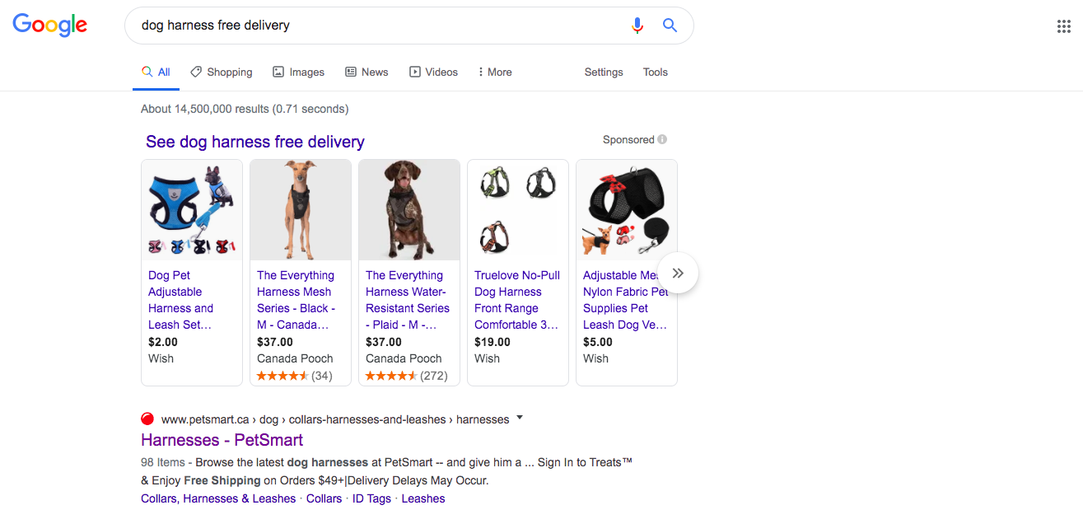Open the News results tab
The image size is (1083, 510).
[366, 73]
